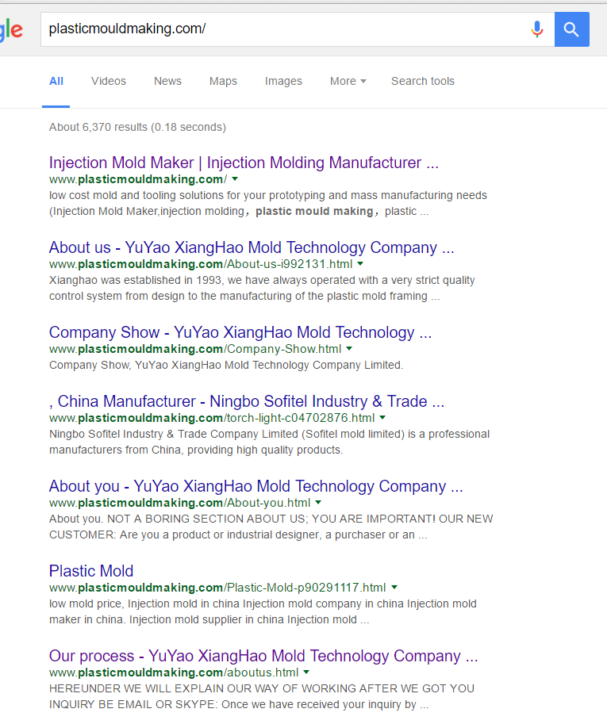Open the Ningbo Sofitel Industry & Trade result

[247, 401]
